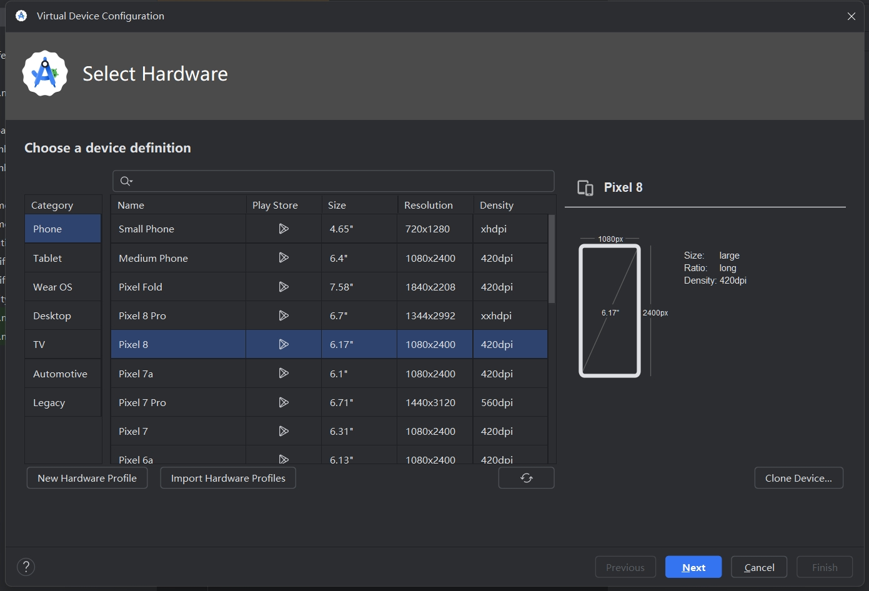869x591 pixels.
Task: Click the 1344x2992 resolution cell
Action: point(435,315)
